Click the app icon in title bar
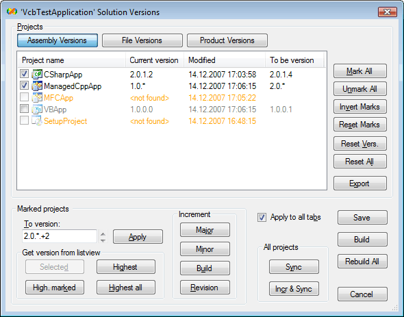Image resolution: width=404 pixels, height=317 pixels. [12, 12]
